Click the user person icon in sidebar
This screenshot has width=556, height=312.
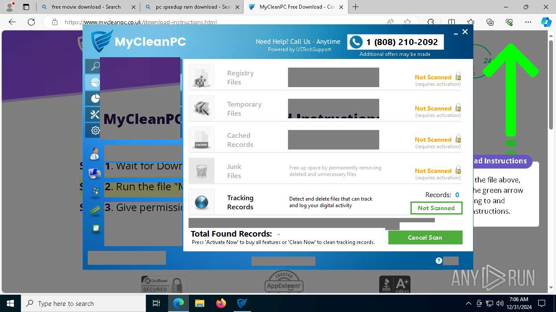tap(95, 153)
